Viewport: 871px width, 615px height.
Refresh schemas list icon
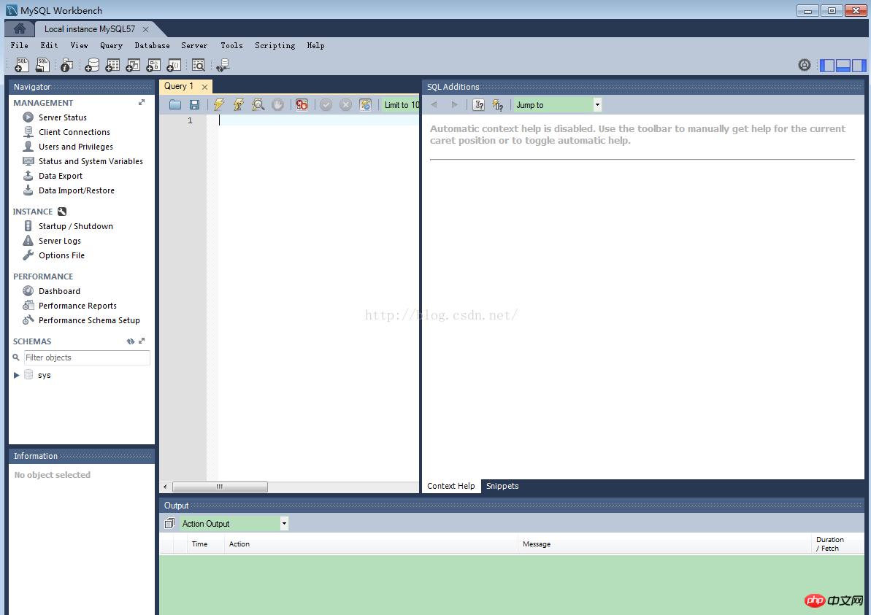tap(130, 341)
